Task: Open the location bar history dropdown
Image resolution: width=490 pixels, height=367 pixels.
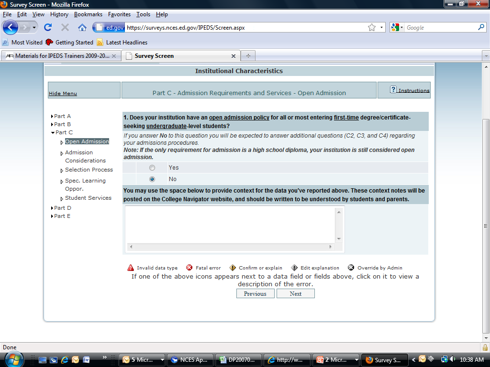Action: [x=381, y=27]
